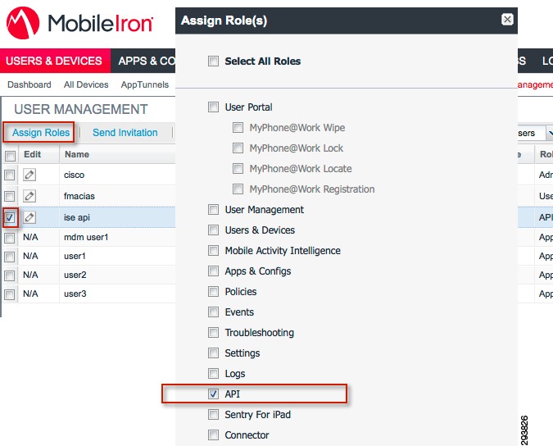The width and height of the screenshot is (553, 446).
Task: Click the user2 name cell
Action: click(75, 275)
